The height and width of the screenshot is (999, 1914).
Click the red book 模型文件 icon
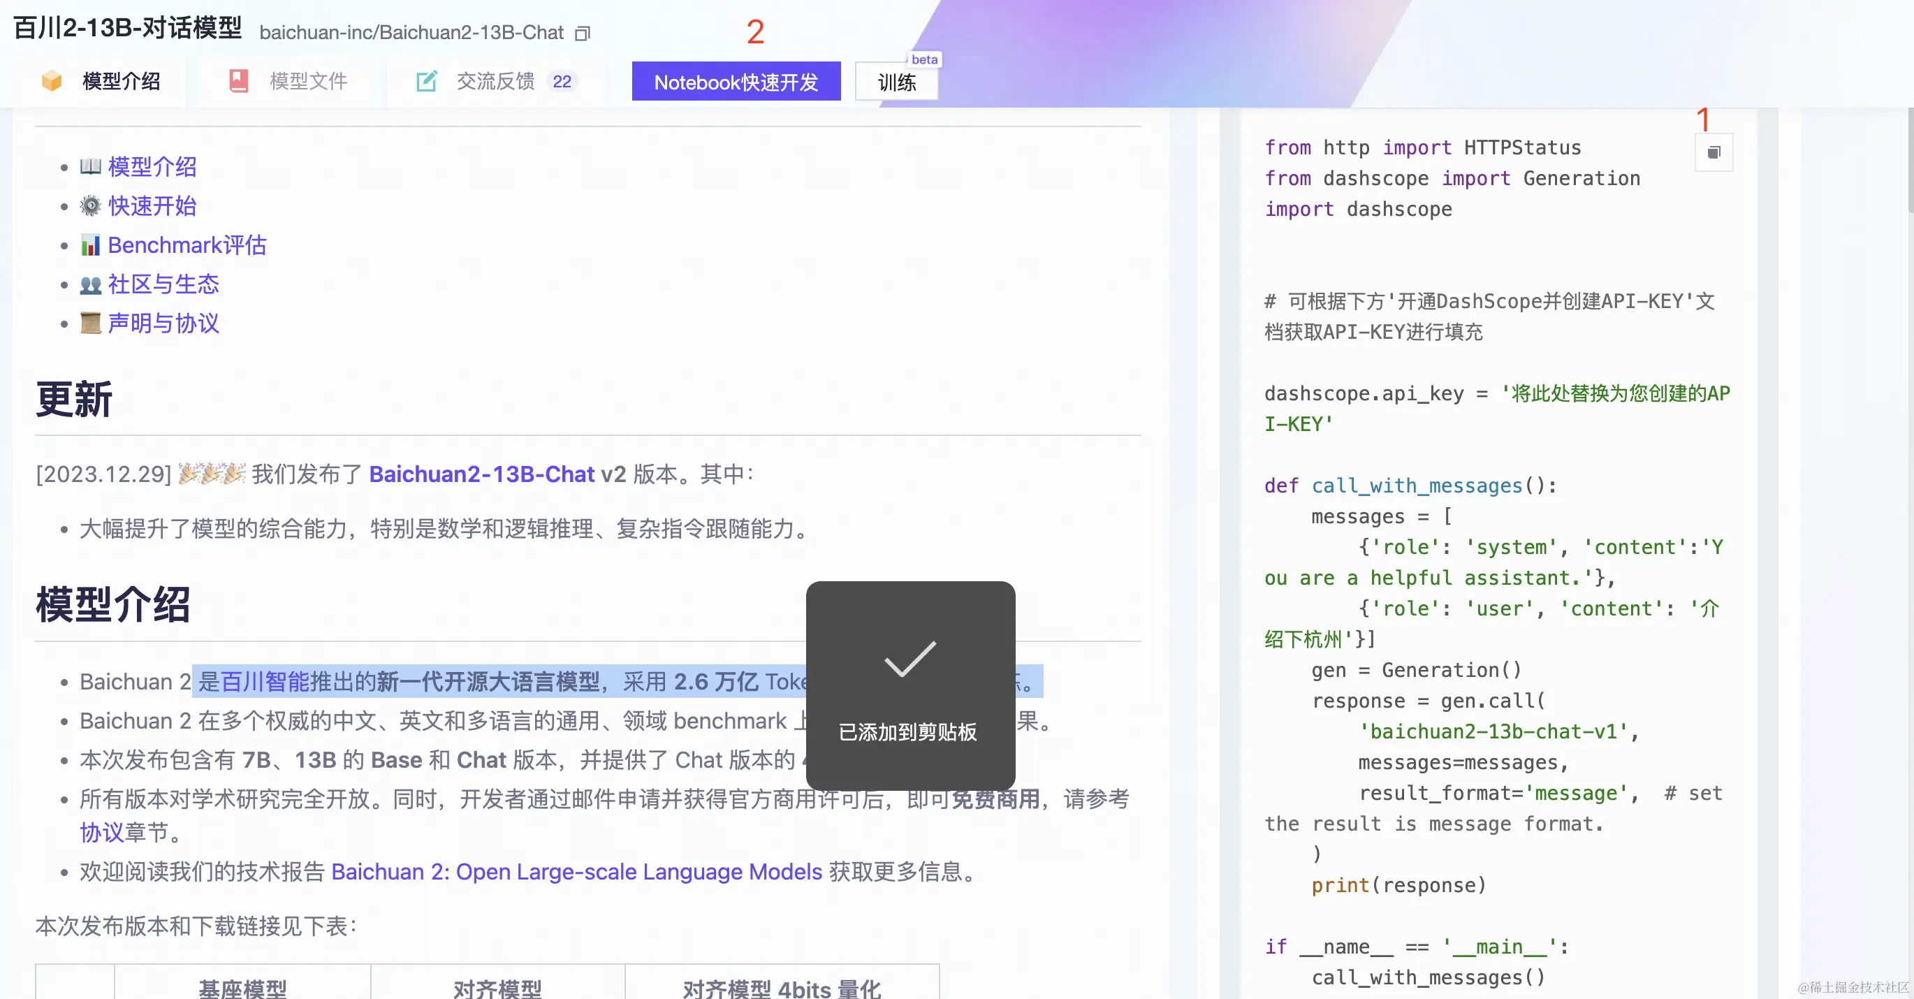pyautogui.click(x=238, y=81)
